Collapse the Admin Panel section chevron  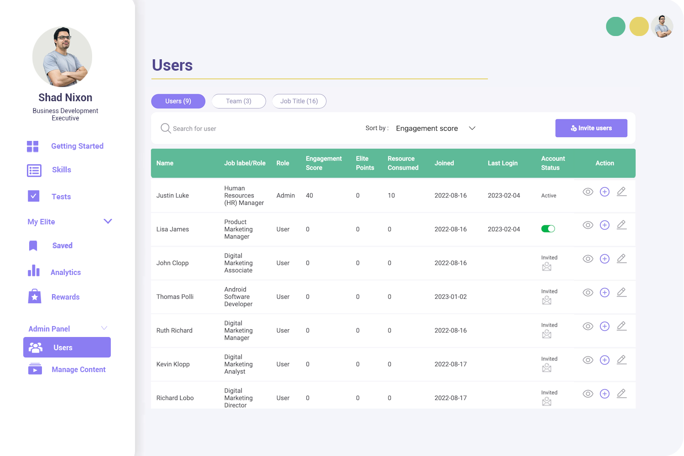104,328
